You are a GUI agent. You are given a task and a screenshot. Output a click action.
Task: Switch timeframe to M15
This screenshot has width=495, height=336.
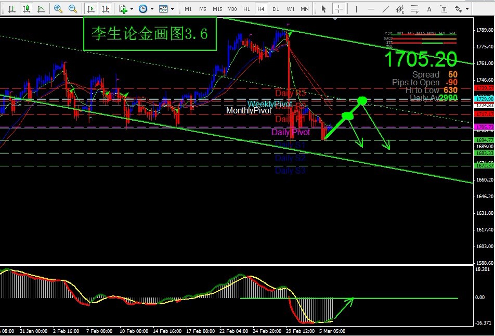point(217,9)
